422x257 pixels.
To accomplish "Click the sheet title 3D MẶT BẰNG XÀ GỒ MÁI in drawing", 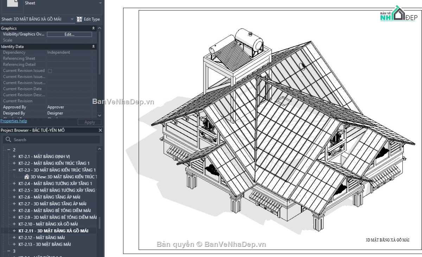I will [x=388, y=240].
